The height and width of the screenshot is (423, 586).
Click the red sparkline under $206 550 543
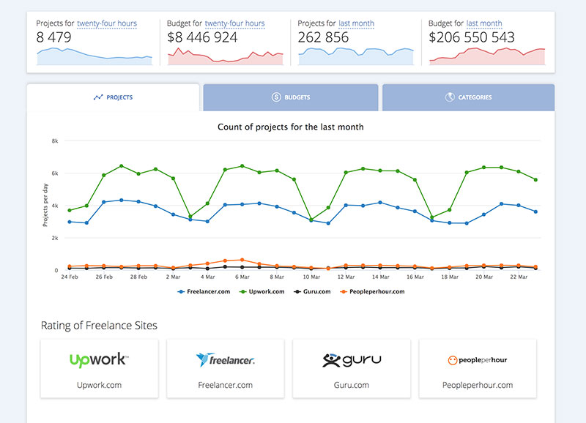point(487,56)
